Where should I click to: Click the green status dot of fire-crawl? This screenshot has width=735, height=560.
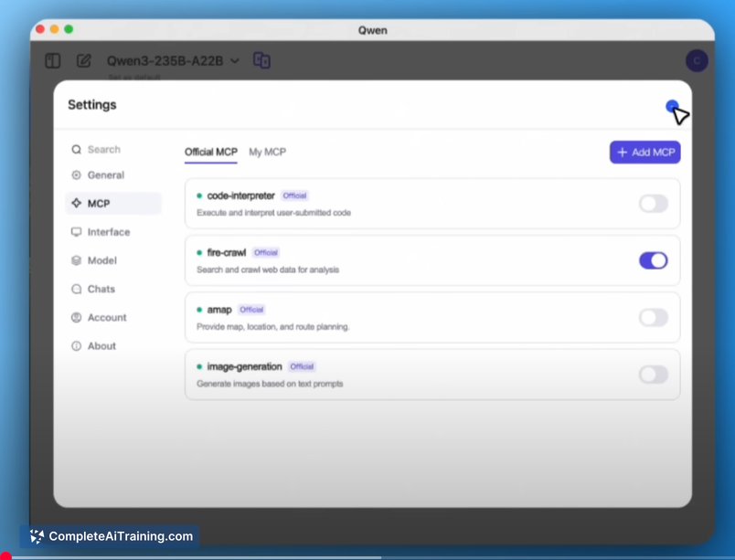[x=199, y=253]
